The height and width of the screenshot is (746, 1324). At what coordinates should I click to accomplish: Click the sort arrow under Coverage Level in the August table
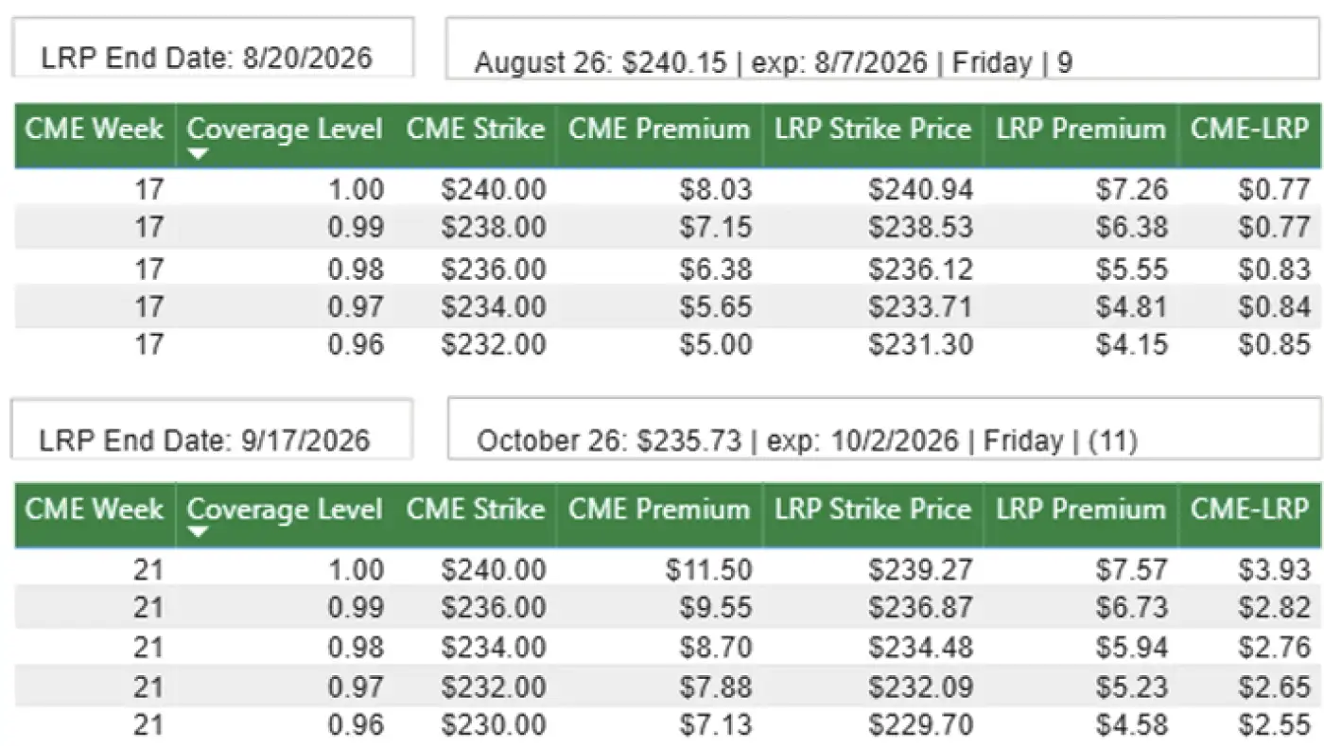(x=198, y=154)
